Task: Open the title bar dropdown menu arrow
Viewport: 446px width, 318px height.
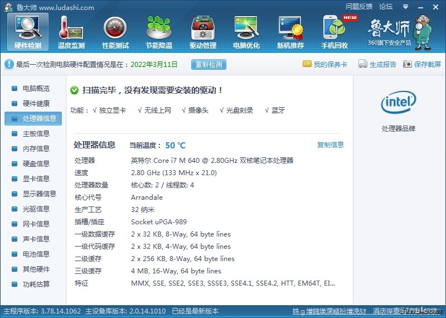Action: point(404,7)
